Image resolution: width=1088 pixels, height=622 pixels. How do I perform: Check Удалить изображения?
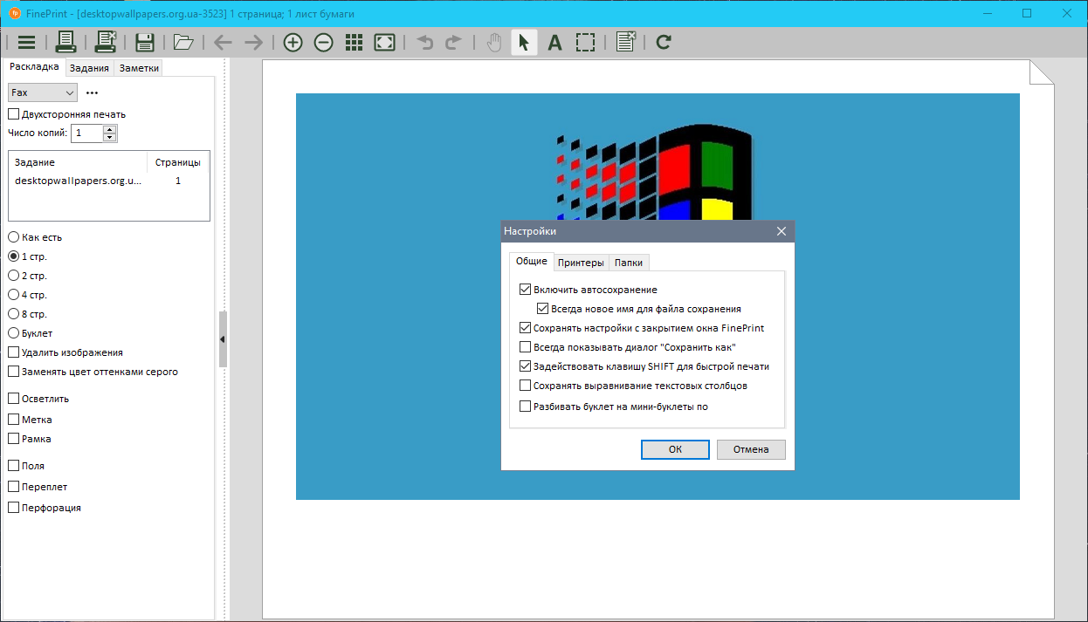(x=65, y=352)
